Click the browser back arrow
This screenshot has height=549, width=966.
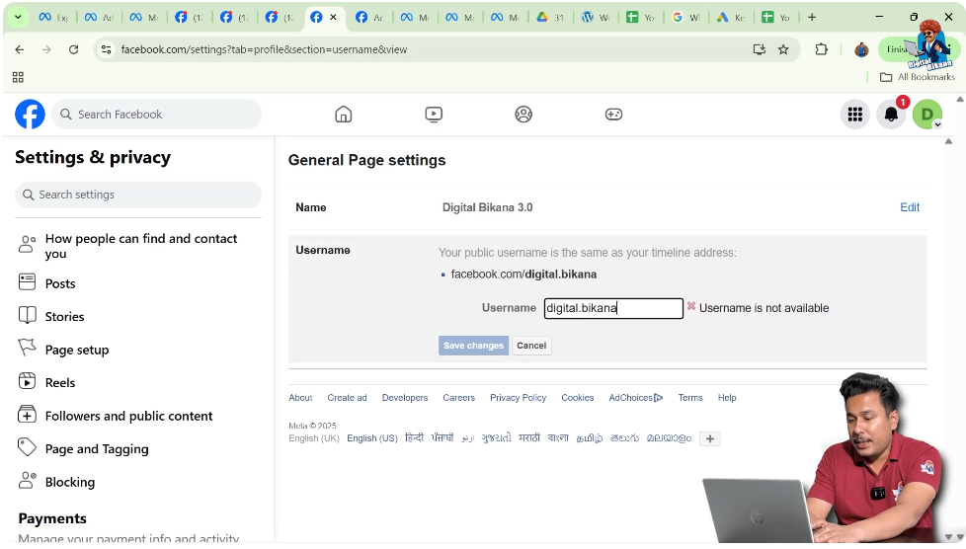[20, 49]
